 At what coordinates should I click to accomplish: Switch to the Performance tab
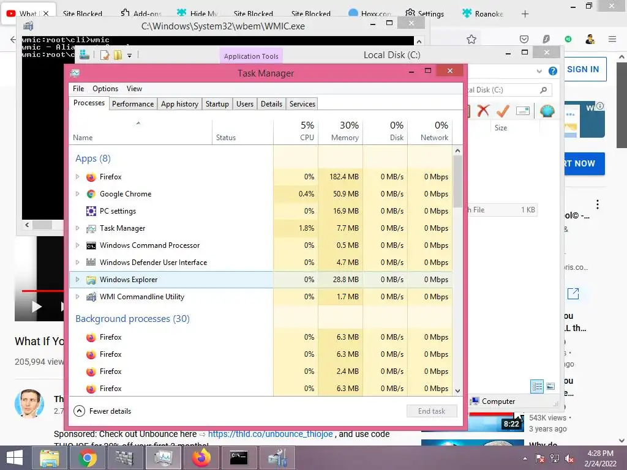[x=133, y=104]
